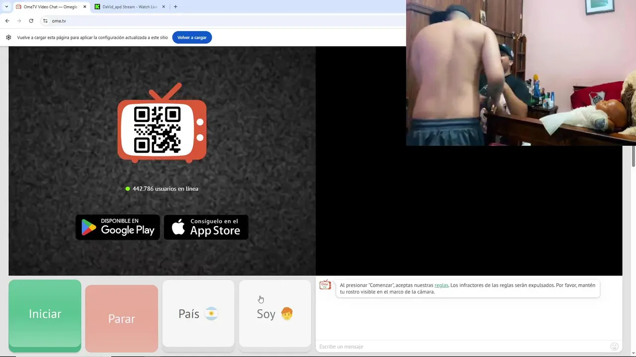Switch to the OmeTV Video Chat tab
The height and width of the screenshot is (357, 636).
pyautogui.click(x=50, y=7)
